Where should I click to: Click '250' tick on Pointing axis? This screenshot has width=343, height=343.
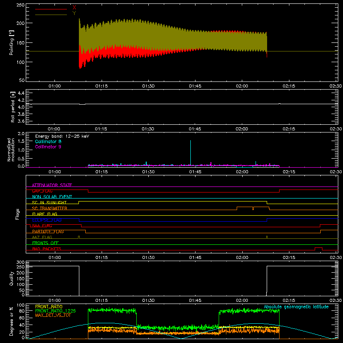[x=21, y=5]
